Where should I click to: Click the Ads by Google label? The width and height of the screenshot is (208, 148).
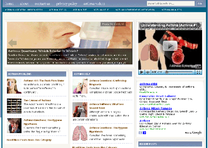(x=193, y=132)
